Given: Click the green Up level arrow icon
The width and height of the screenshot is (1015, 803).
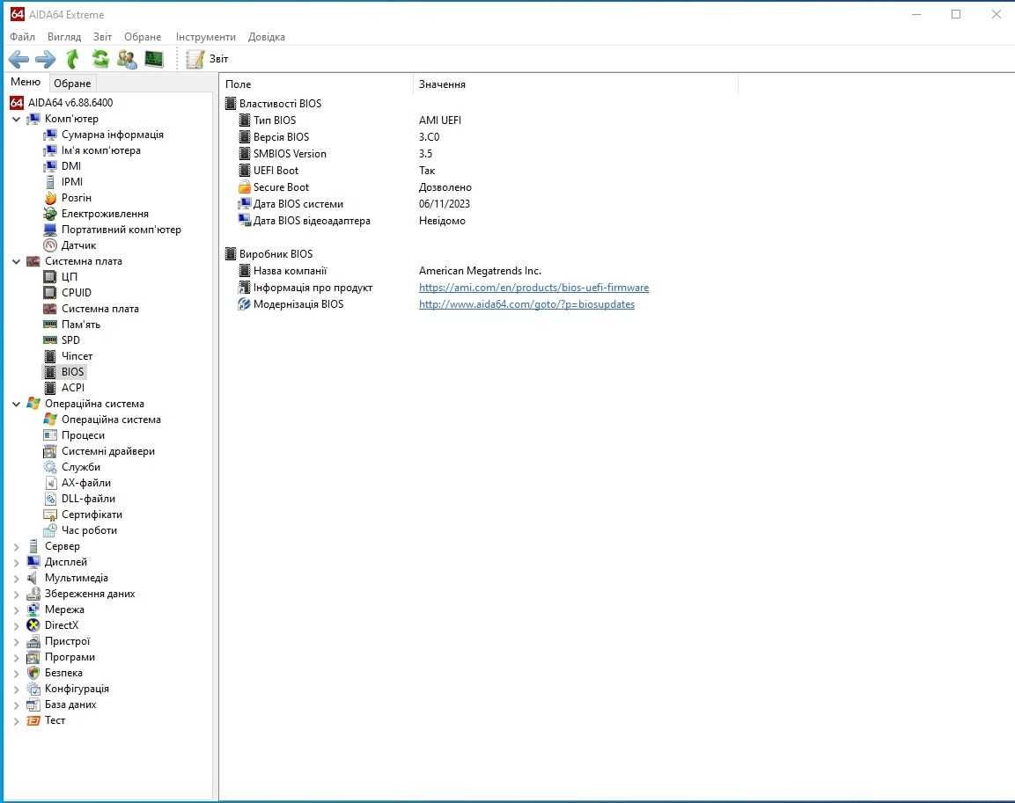Looking at the screenshot, I should 72,59.
